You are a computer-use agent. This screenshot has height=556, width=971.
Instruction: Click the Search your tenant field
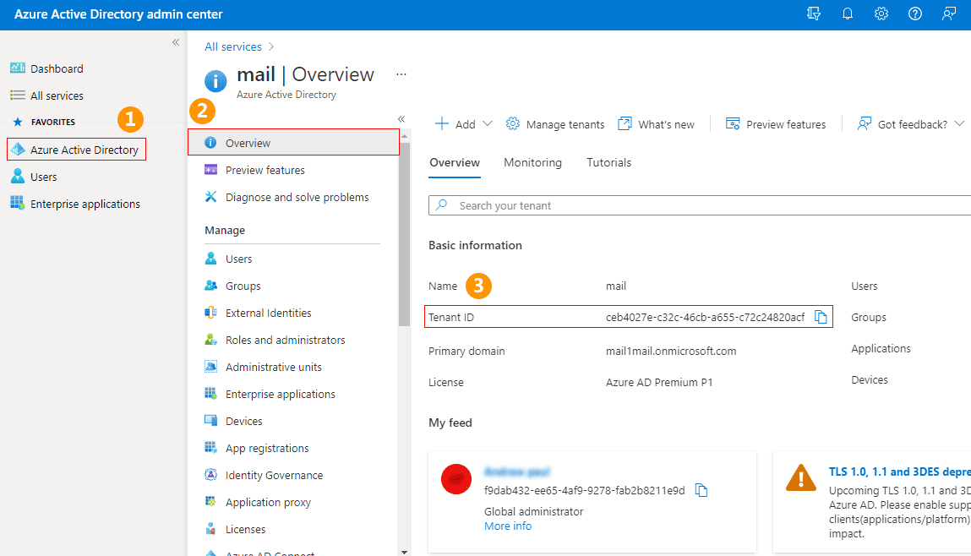tap(701, 205)
